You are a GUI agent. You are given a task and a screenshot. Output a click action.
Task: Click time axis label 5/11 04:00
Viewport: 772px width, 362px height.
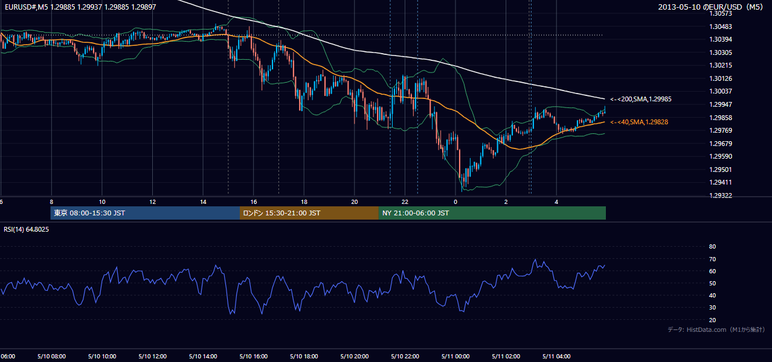click(x=557, y=356)
